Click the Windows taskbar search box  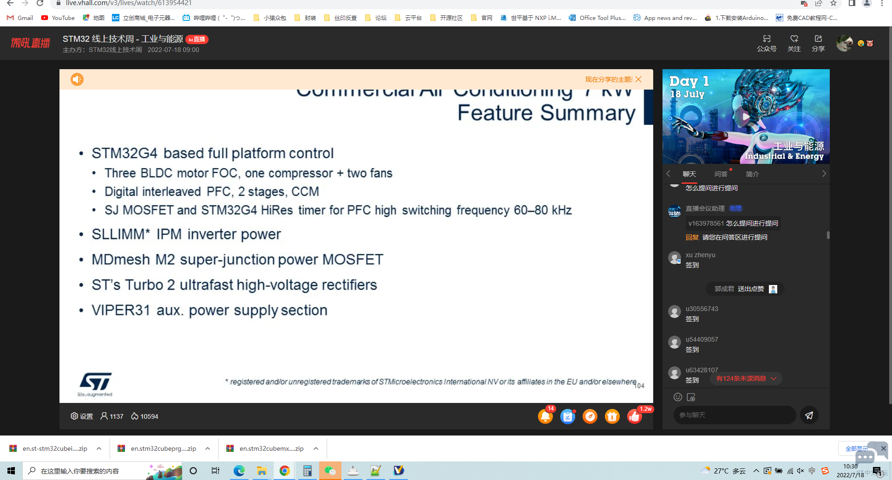tap(102, 471)
